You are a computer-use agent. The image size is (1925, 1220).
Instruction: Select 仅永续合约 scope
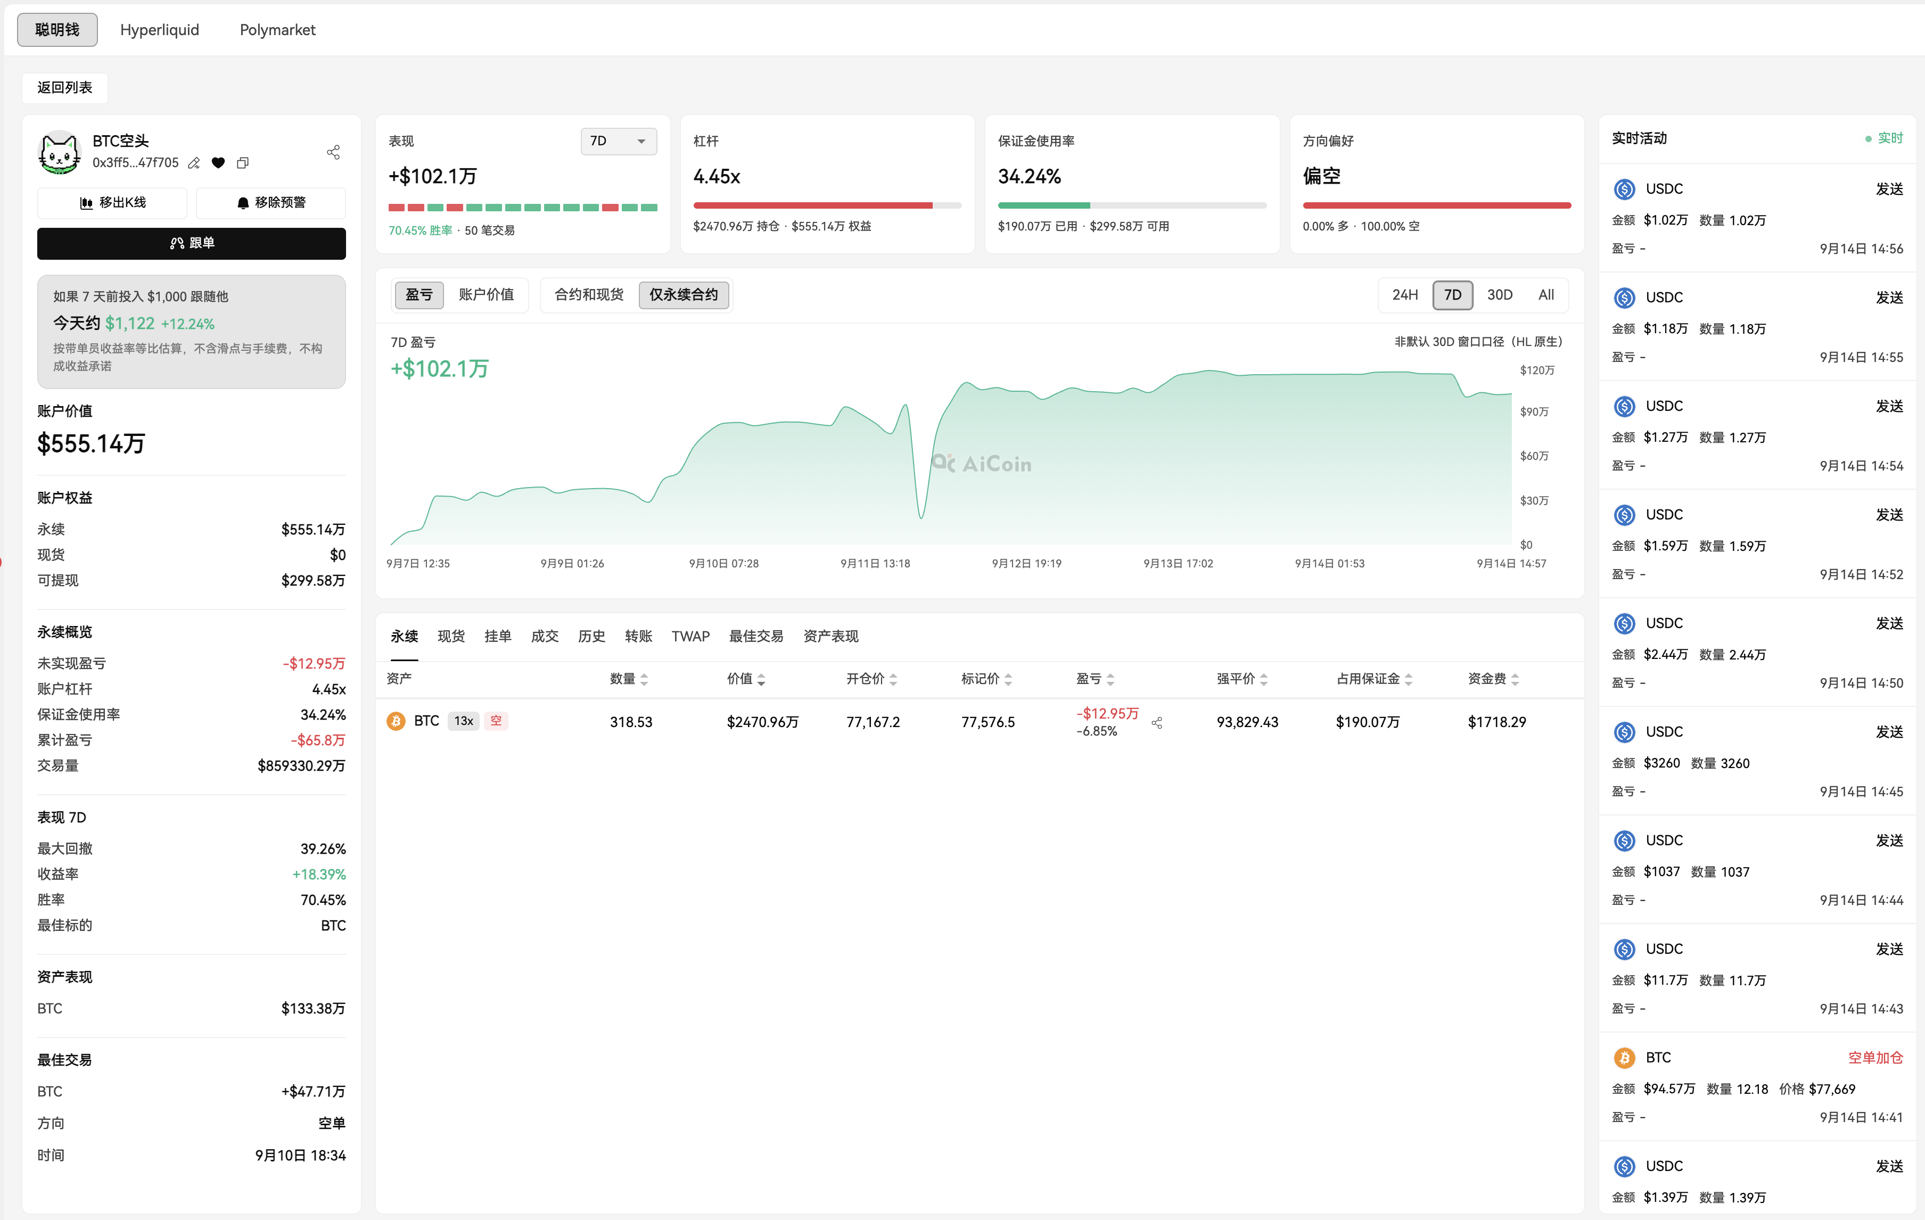(684, 295)
